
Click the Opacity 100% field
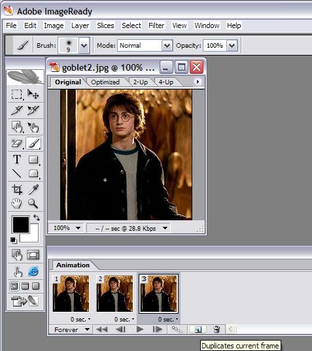[x=215, y=46]
